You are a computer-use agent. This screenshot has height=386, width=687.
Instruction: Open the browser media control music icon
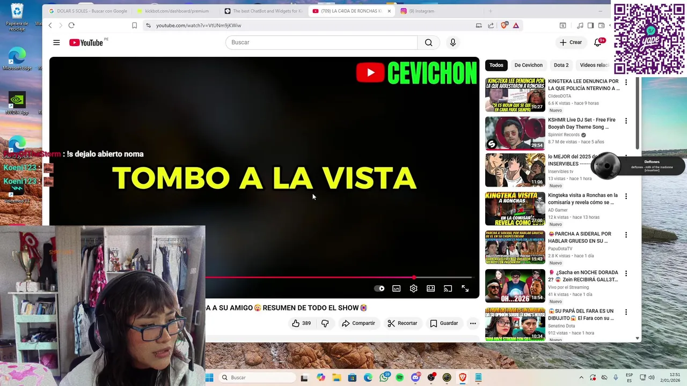pos(580,25)
